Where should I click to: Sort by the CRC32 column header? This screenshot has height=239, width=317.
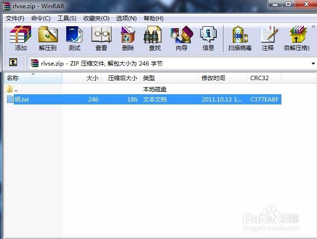(x=264, y=78)
